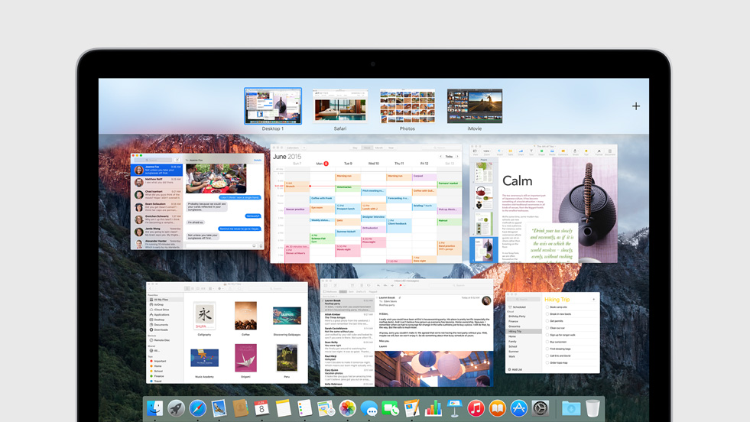The height and width of the screenshot is (422, 750).
Task: Click the Today button in Calendar
Action: 449,156
